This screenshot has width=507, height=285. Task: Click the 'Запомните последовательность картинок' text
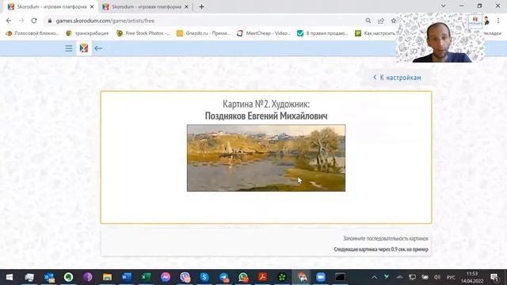click(x=386, y=238)
